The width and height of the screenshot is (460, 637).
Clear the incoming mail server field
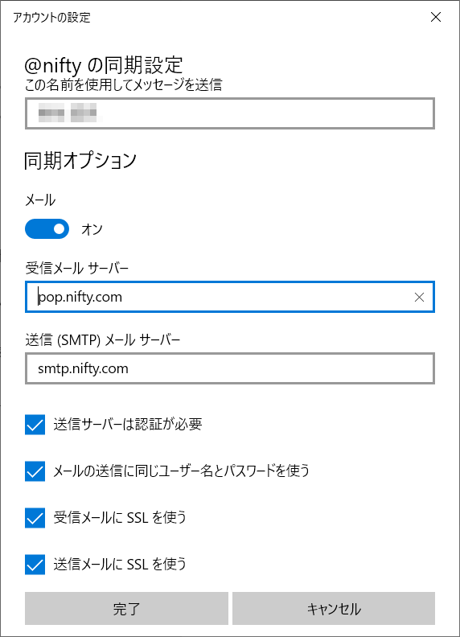point(419,297)
